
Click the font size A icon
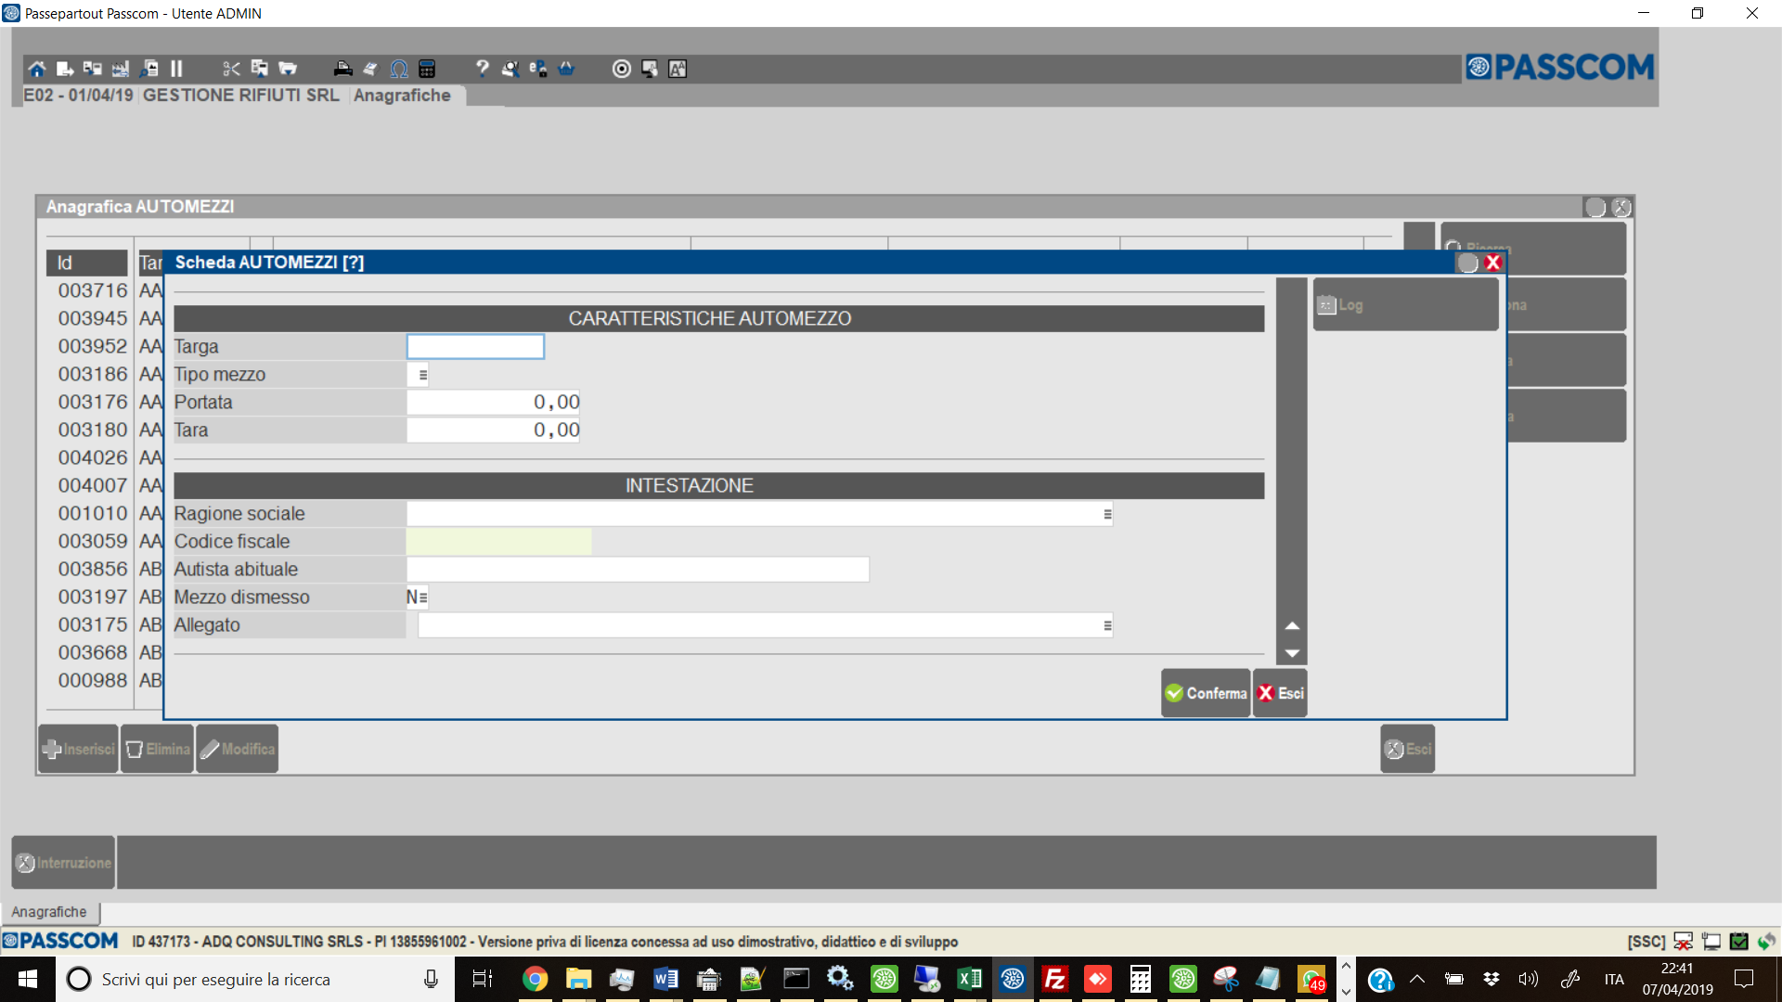point(678,69)
